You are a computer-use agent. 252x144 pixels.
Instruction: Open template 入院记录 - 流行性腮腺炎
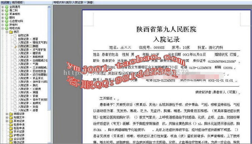[33, 74]
